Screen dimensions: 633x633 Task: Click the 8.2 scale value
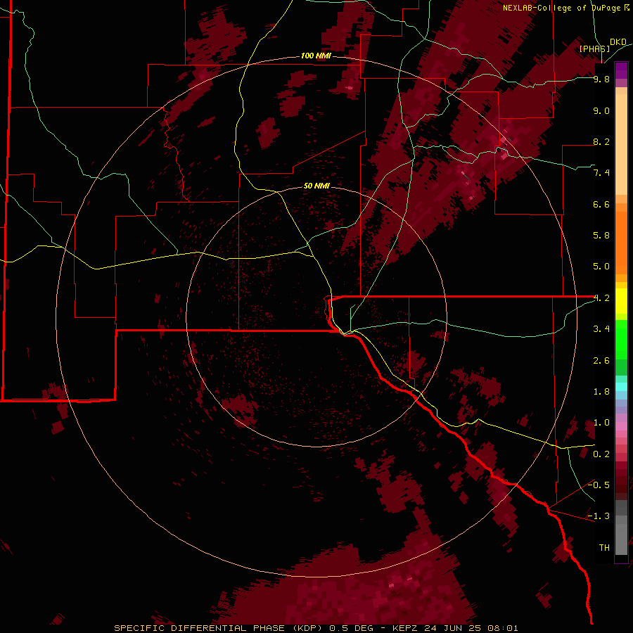coord(601,141)
